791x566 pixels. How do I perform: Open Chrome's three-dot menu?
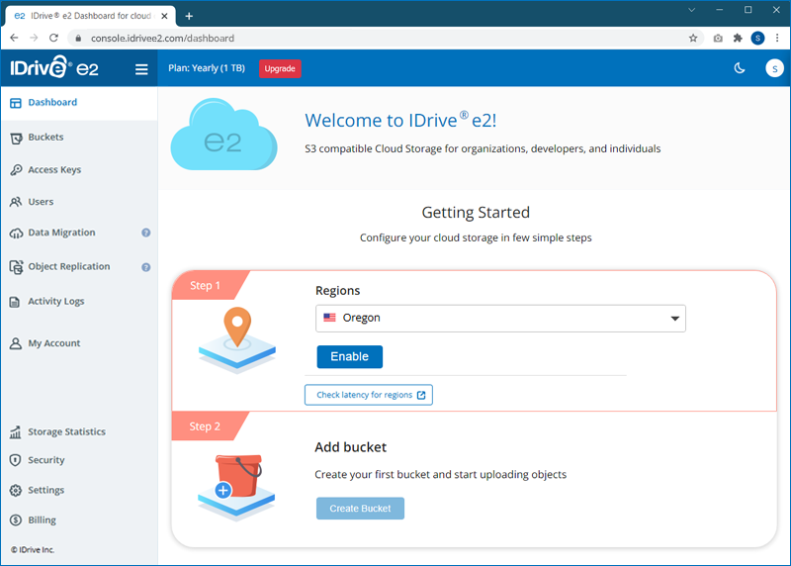pos(777,38)
